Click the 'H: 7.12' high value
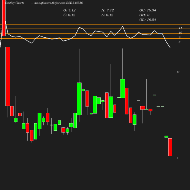Image resolution: width=190 pixels, height=190 pixels. (x=108, y=10)
